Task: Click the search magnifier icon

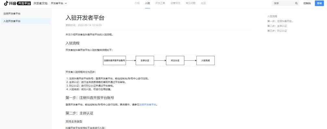Action: click(x=297, y=3)
